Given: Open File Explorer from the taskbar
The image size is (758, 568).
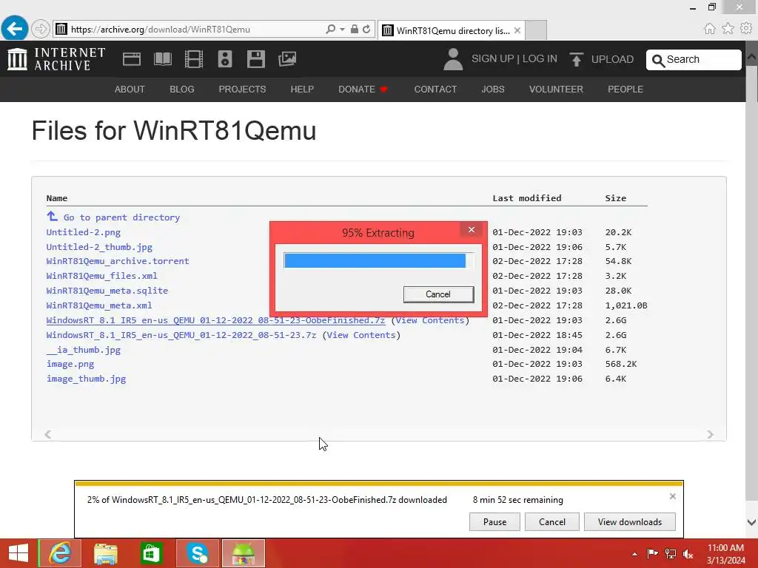Looking at the screenshot, I should (x=106, y=553).
